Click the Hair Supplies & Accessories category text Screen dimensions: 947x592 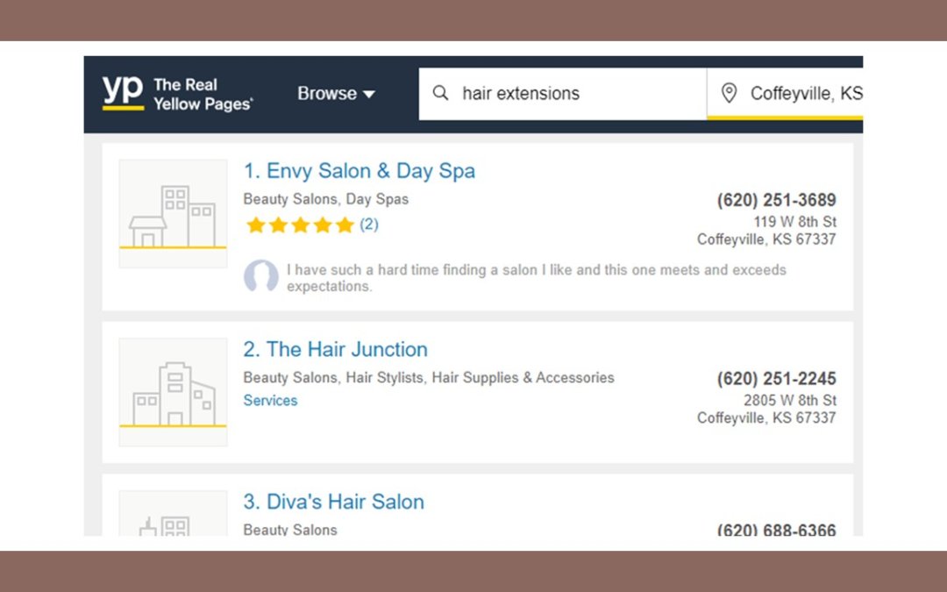point(523,377)
